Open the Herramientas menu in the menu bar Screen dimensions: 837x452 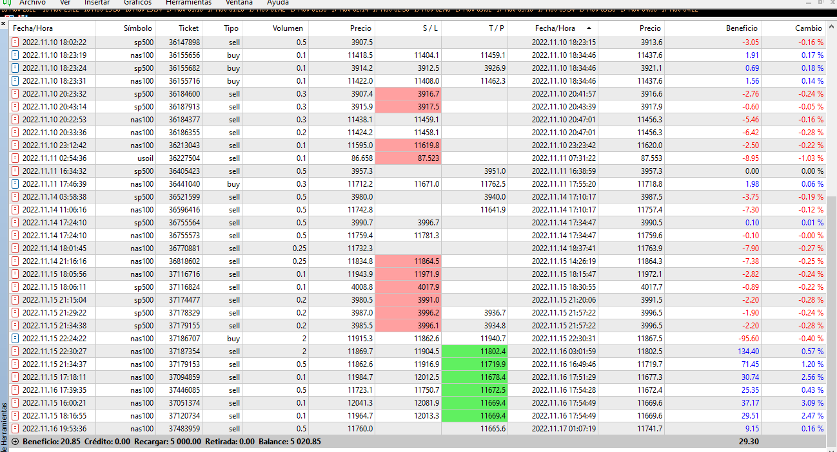coord(188,3)
